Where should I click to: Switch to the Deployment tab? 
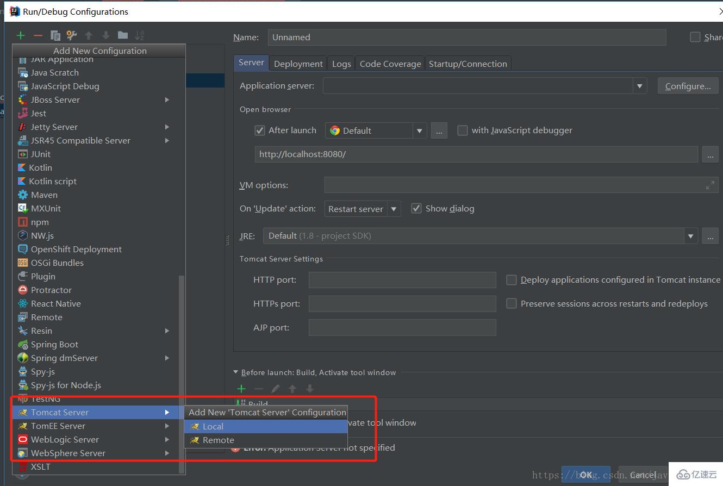point(298,64)
